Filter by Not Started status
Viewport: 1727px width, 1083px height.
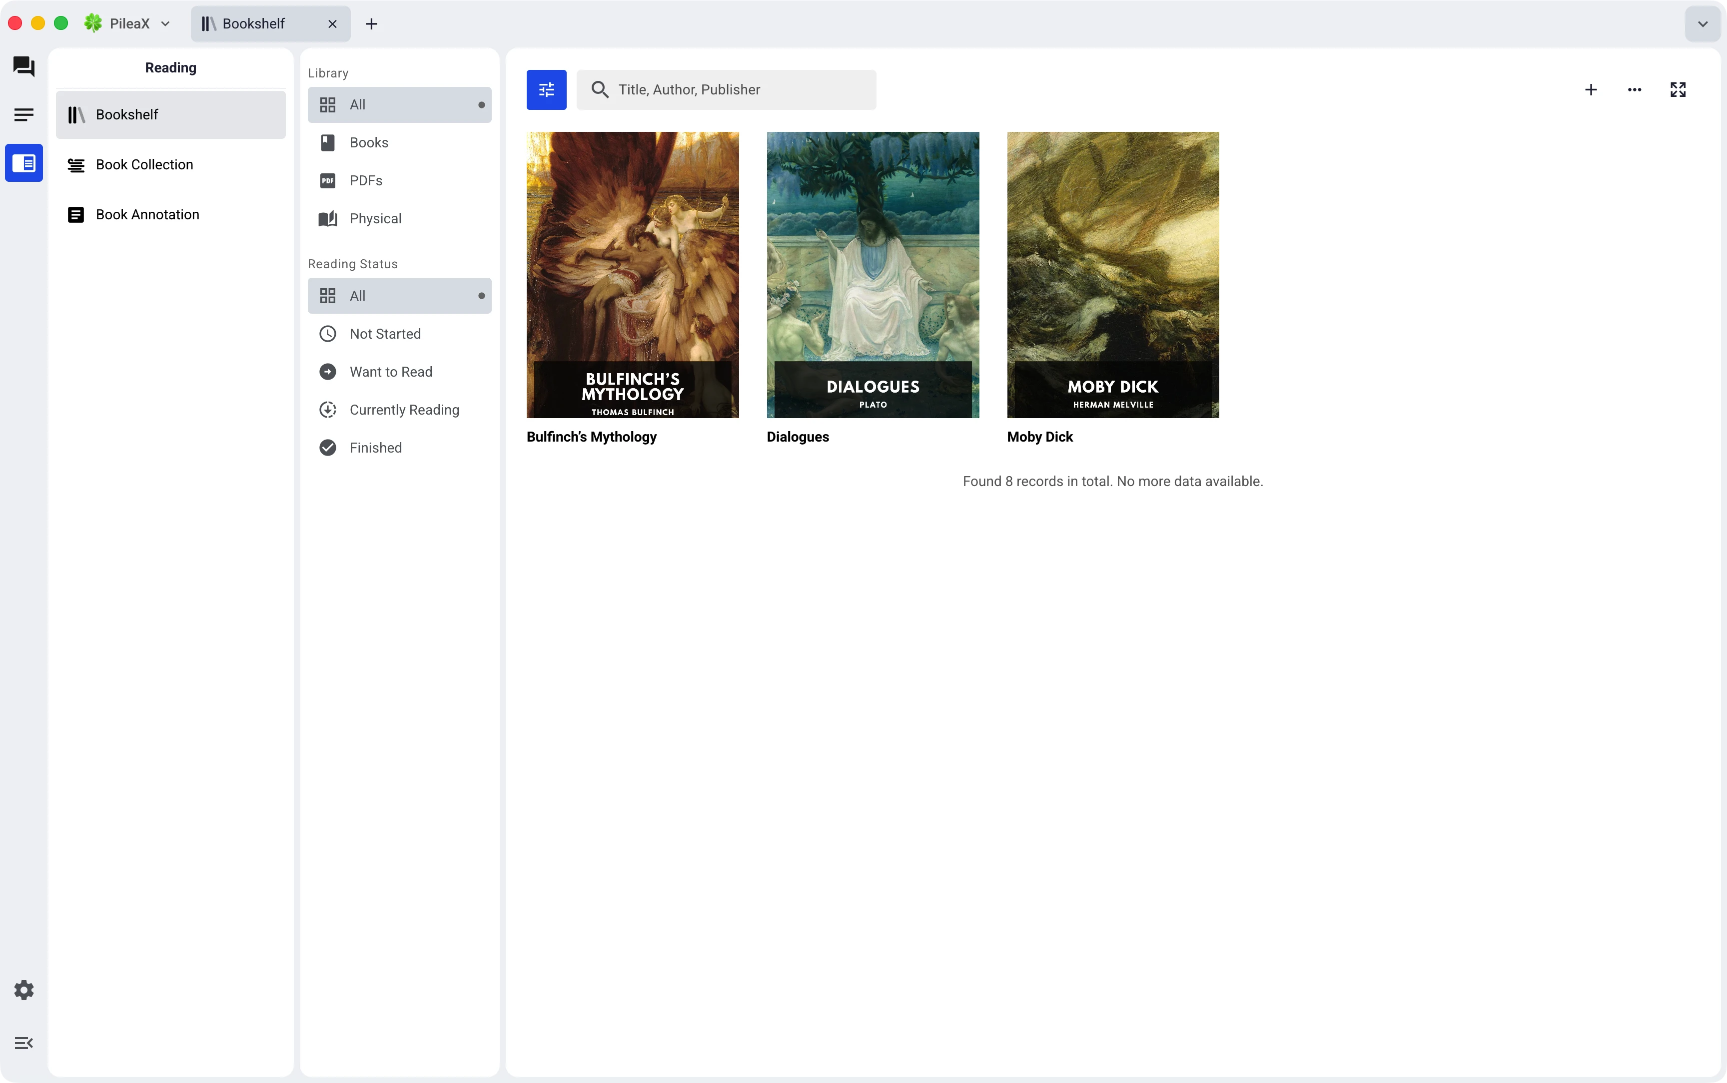400,334
